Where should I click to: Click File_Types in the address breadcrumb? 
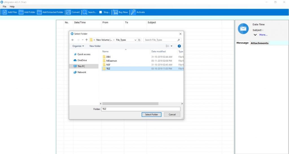point(121,40)
